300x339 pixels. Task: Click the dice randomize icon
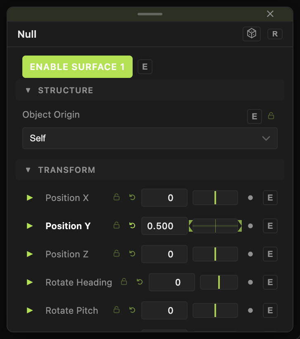[252, 34]
